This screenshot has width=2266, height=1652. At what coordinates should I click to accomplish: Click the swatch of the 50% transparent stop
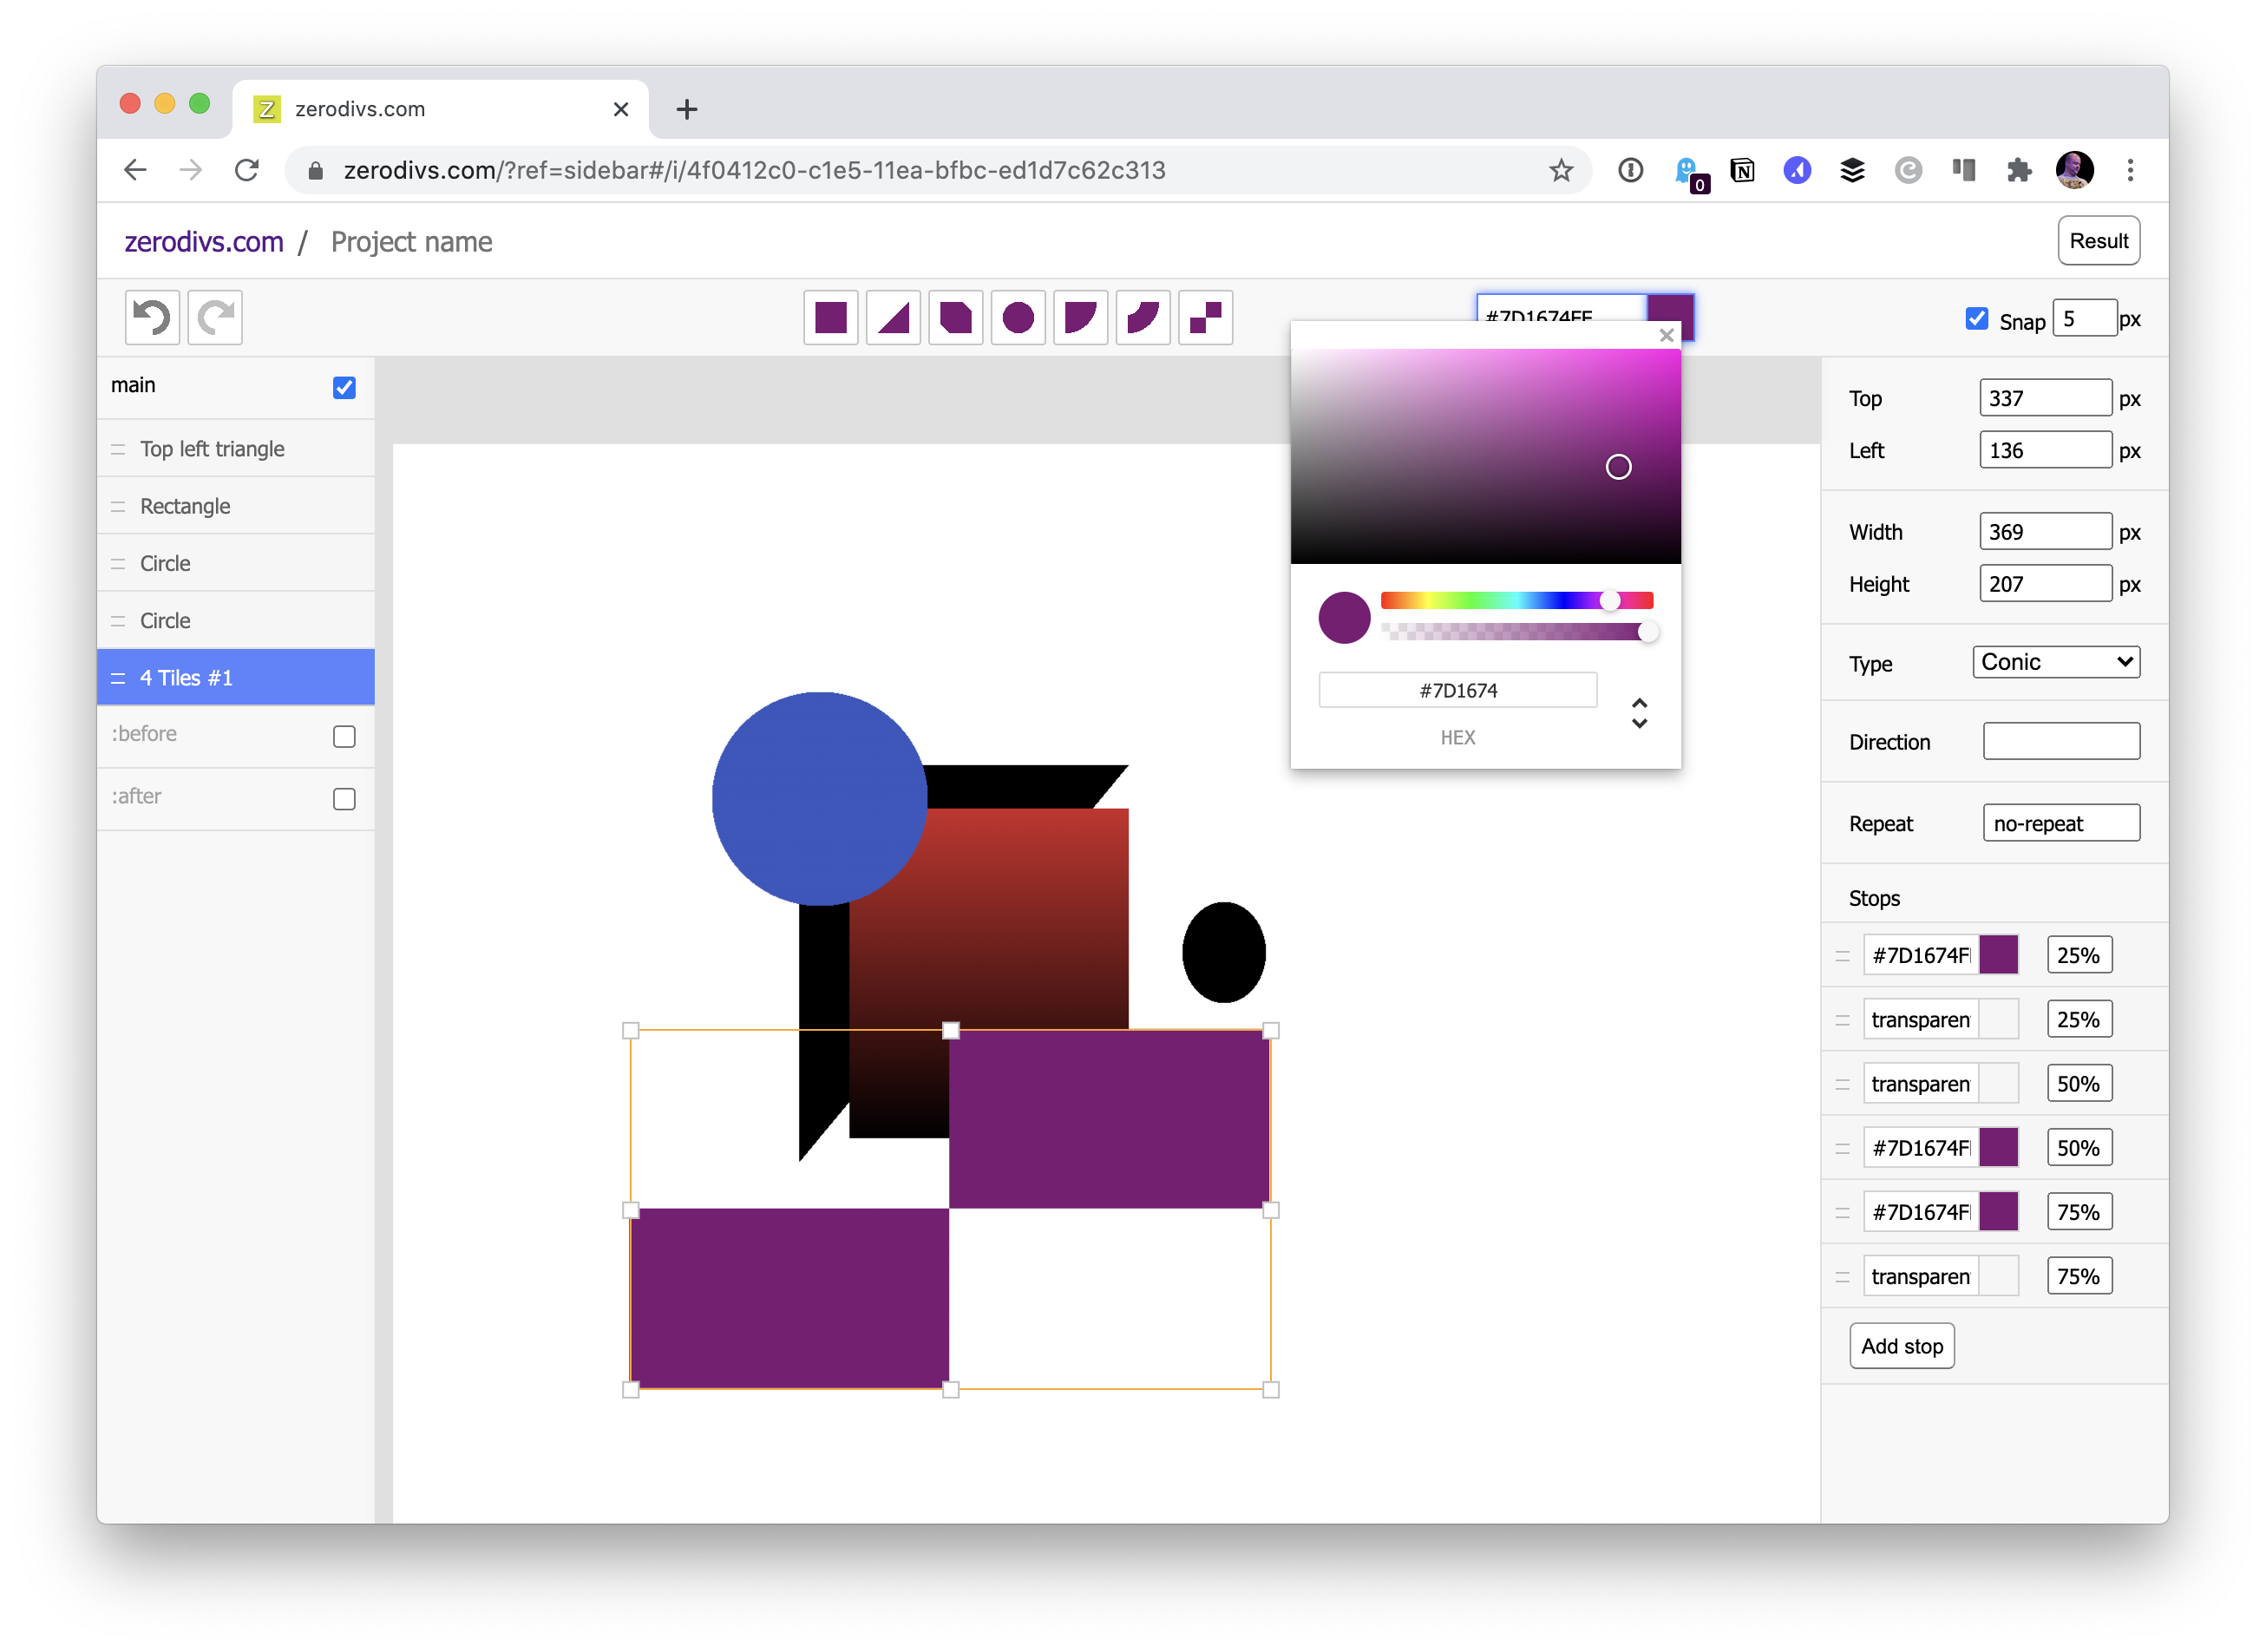1998,1084
